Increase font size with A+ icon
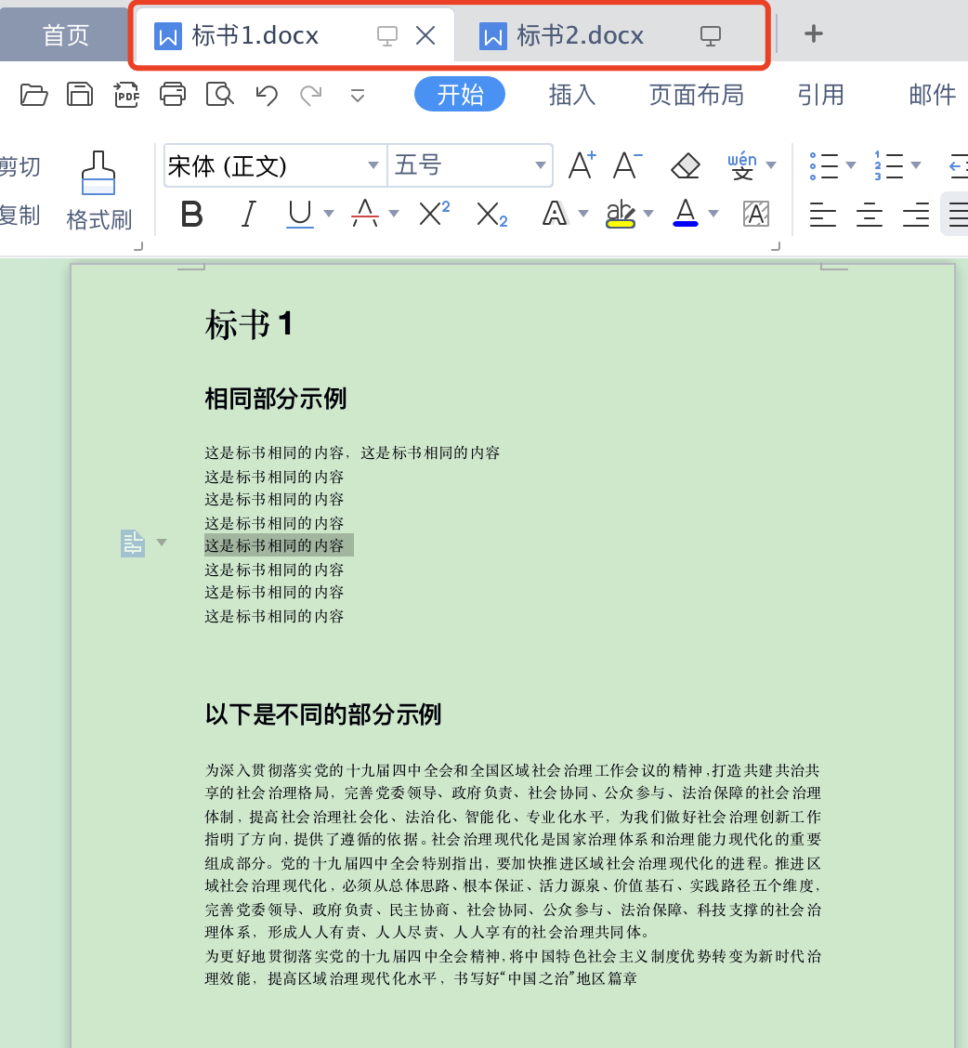The width and height of the screenshot is (968, 1048). [x=582, y=165]
